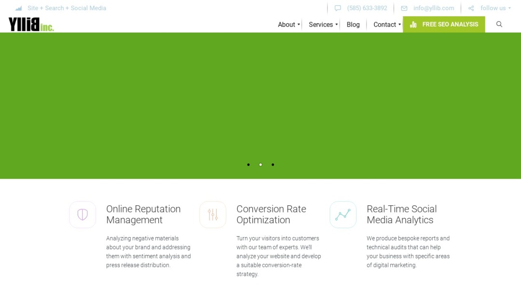
Task: Click the envelope icon next to info@yllib.com
Action: [x=404, y=8]
